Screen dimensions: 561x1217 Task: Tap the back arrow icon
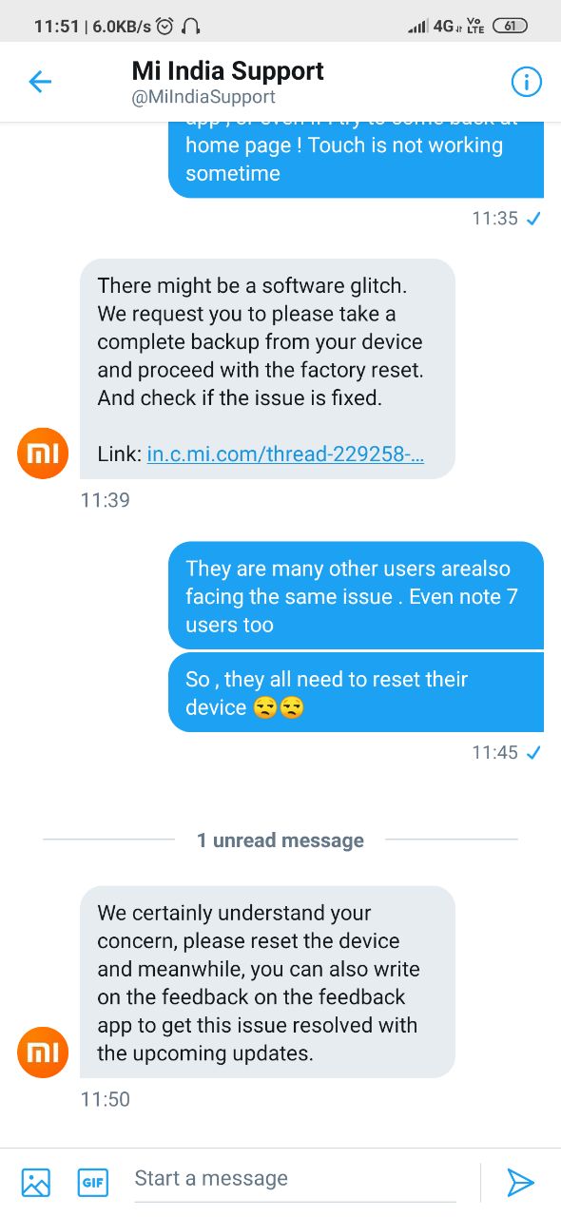click(x=40, y=82)
